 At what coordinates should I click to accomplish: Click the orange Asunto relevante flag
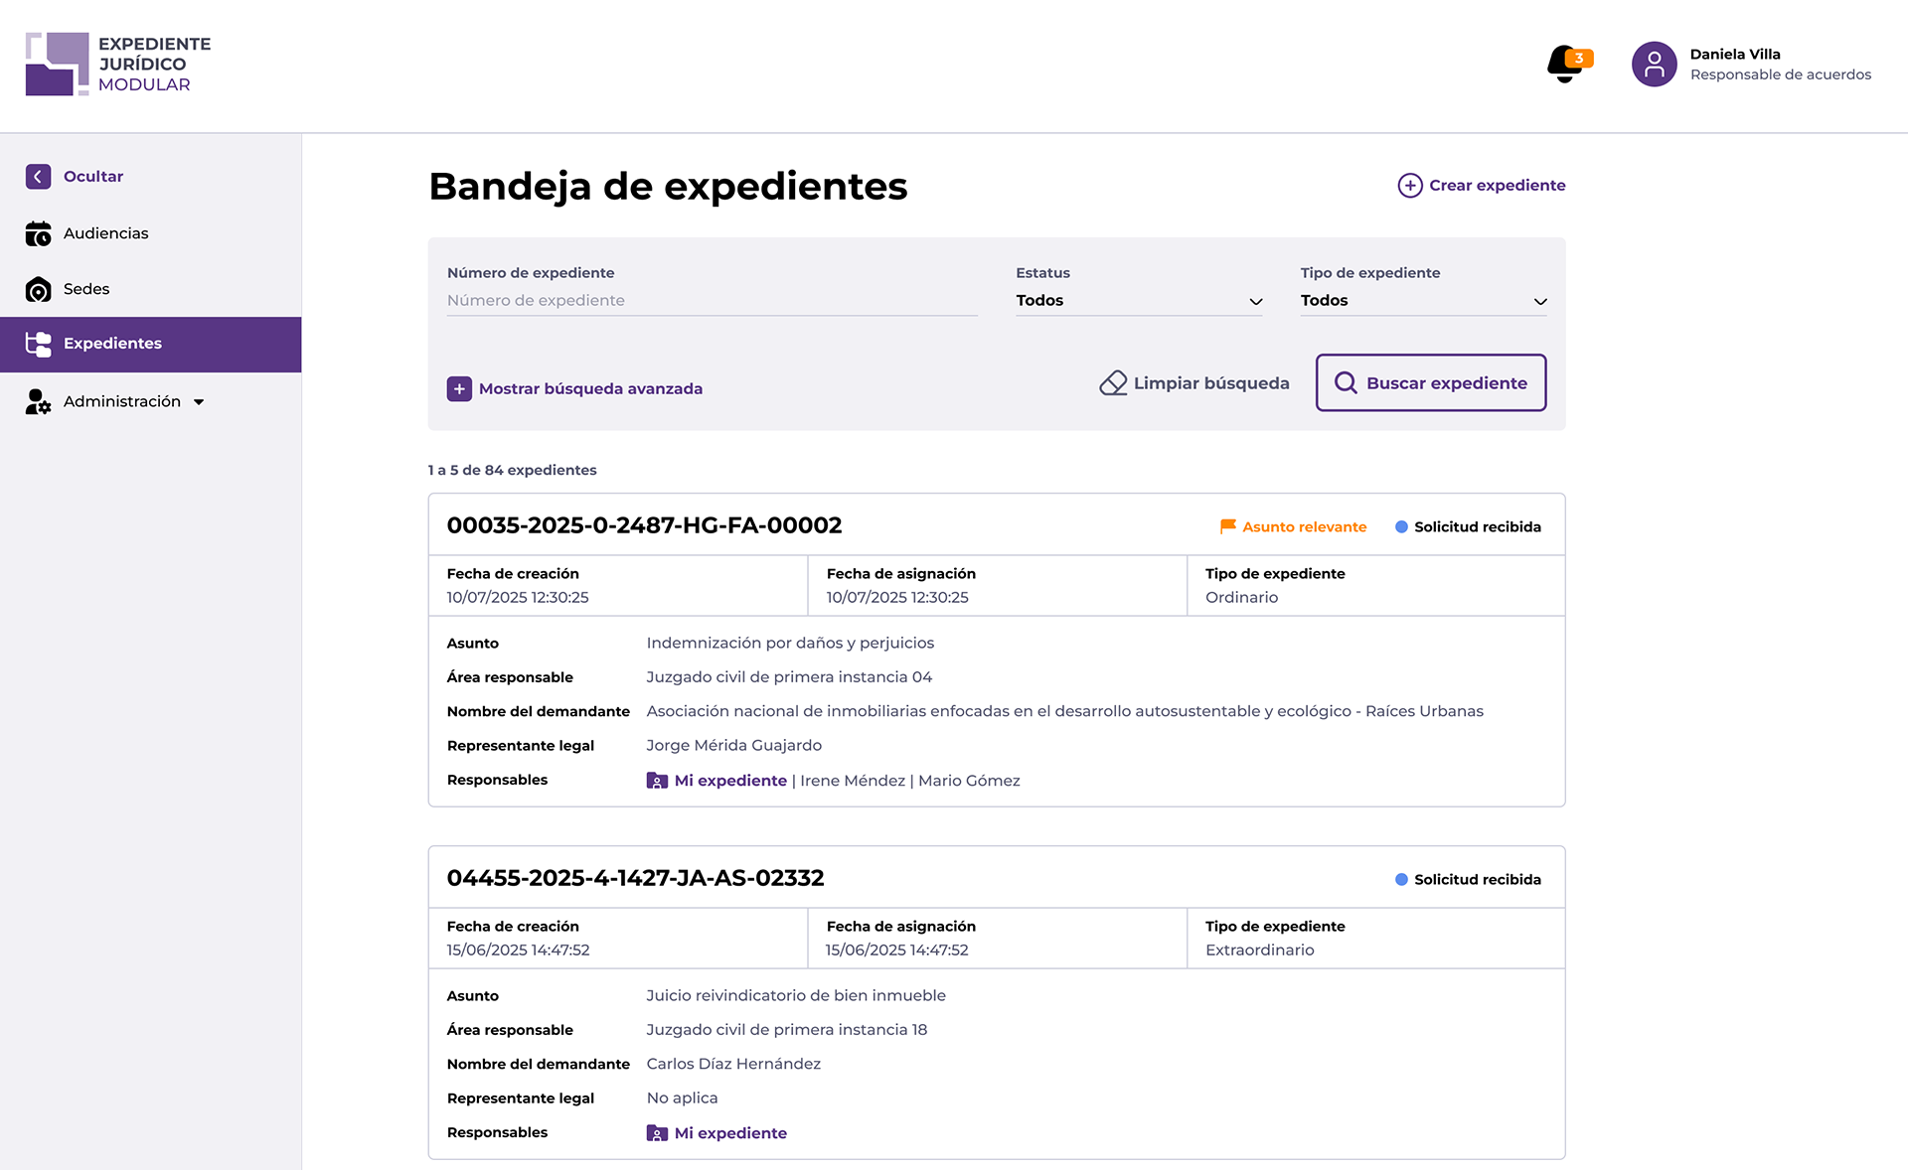click(x=1228, y=526)
